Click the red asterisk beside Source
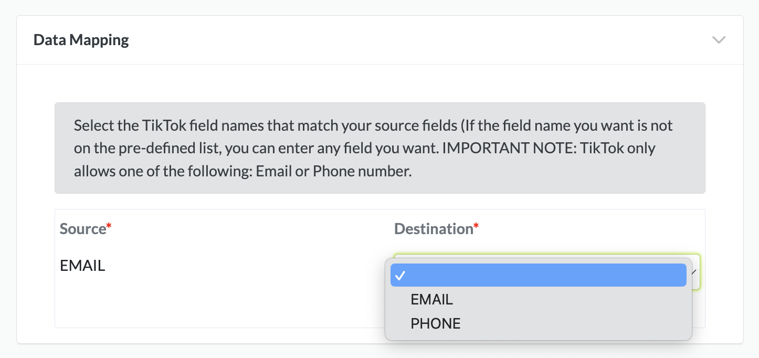This screenshot has width=759, height=358. tap(109, 227)
